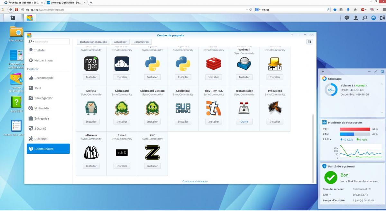Open the Sauvegarder category
The width and height of the screenshot is (386, 211).
pyautogui.click(x=48, y=98)
